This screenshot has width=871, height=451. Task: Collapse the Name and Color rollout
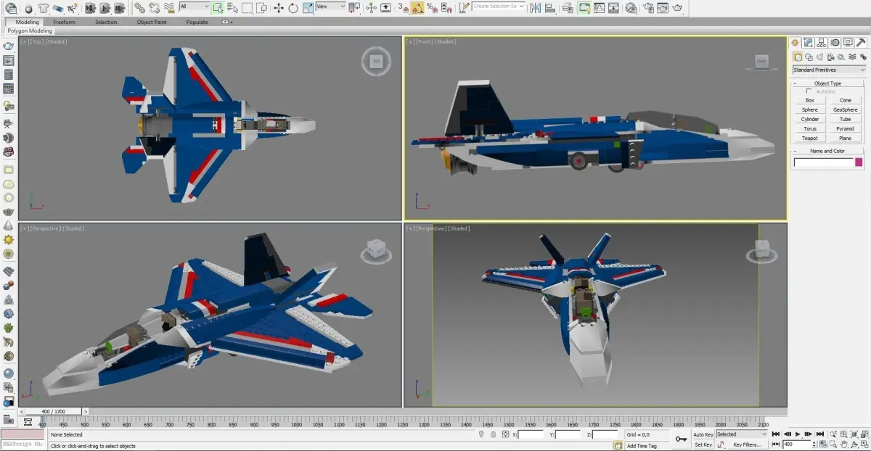(827, 151)
